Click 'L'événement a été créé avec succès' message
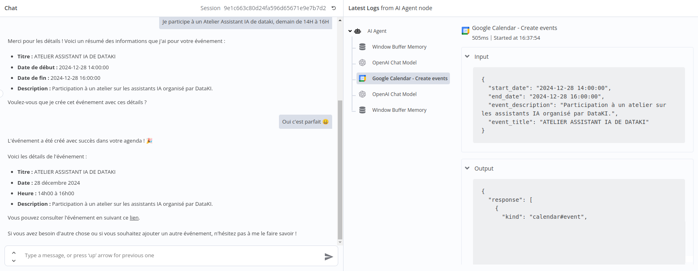This screenshot has width=698, height=271. [80, 141]
